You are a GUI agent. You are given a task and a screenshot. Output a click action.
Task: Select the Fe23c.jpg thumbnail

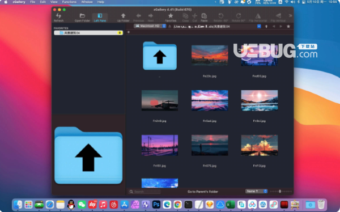tap(210, 56)
